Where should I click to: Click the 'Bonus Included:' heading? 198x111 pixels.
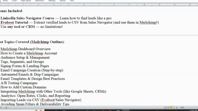pos(11,11)
